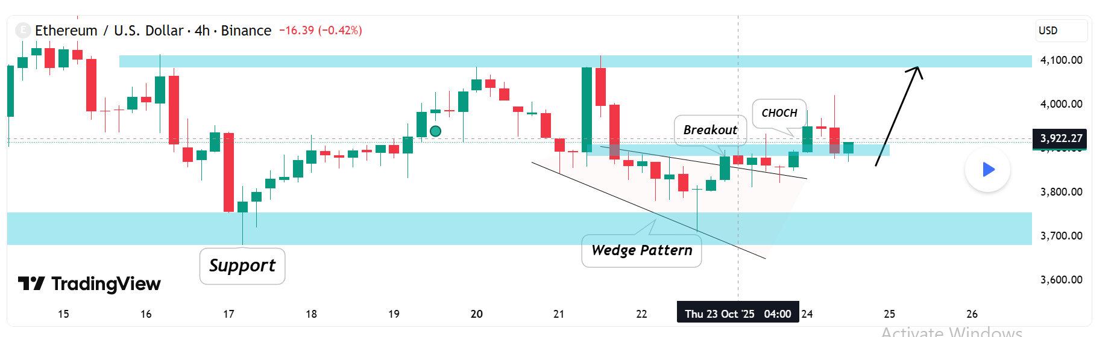Click date 17 on the time axis
Screen dimensions: 1120x337
(x=228, y=314)
